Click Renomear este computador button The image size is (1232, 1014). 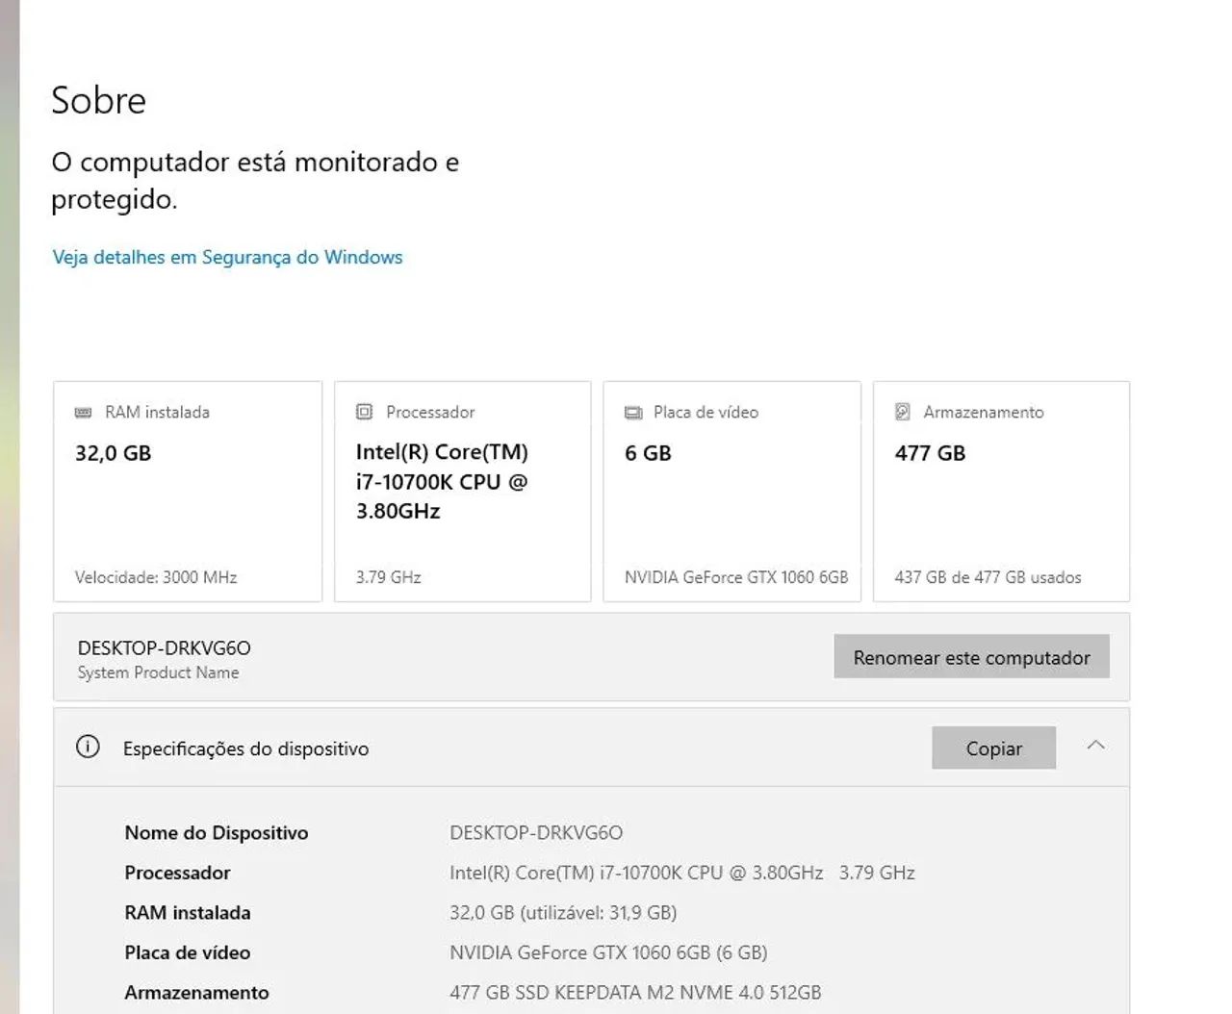(971, 657)
